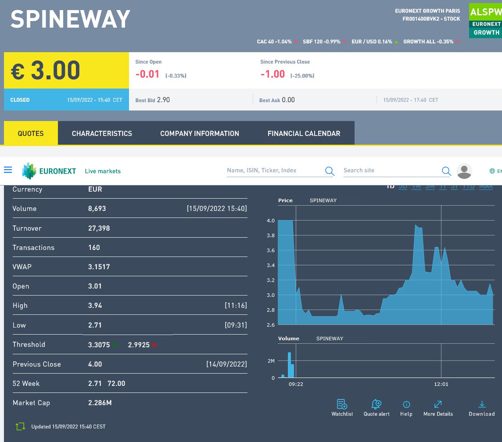Open the FINANCIAL CALENDAR tab
Screen dimensions: 502x442
click(304, 133)
